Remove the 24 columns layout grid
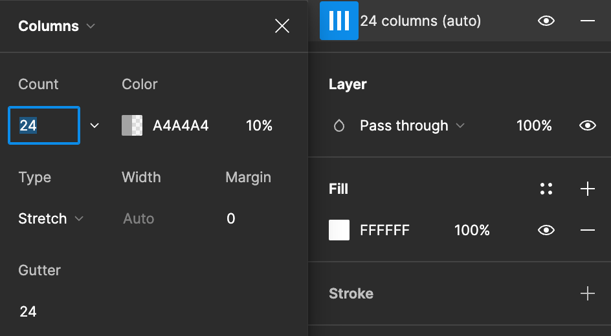 click(587, 21)
